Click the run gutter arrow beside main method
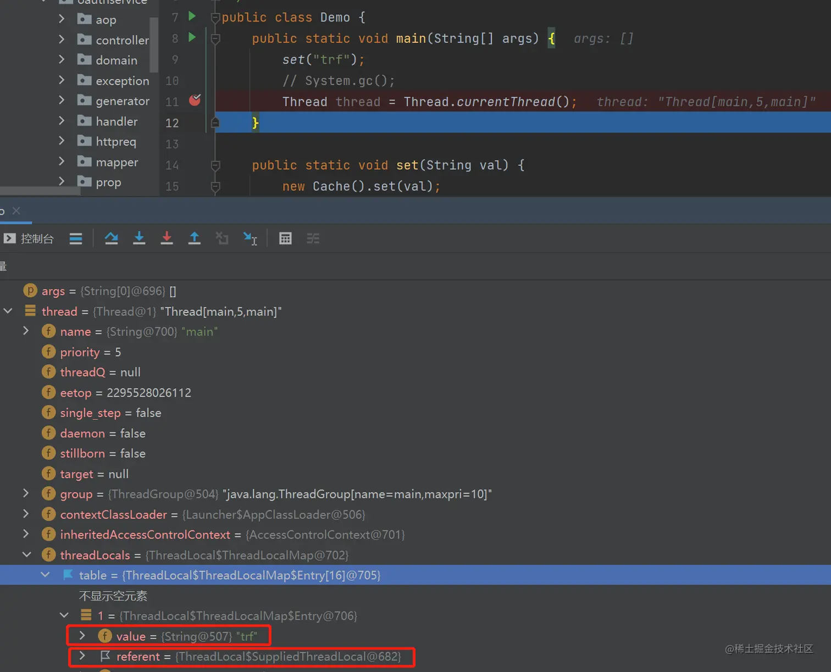 192,37
